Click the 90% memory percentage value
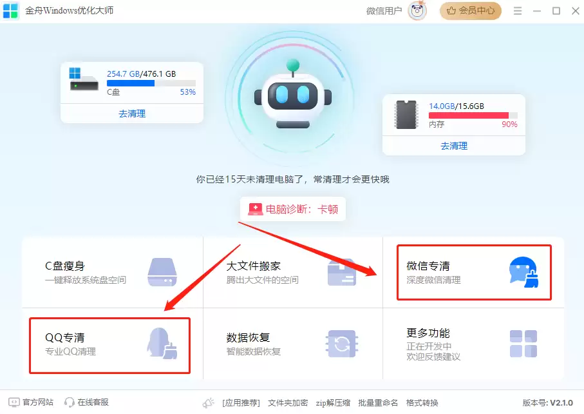Image resolution: width=584 pixels, height=414 pixels. point(509,124)
